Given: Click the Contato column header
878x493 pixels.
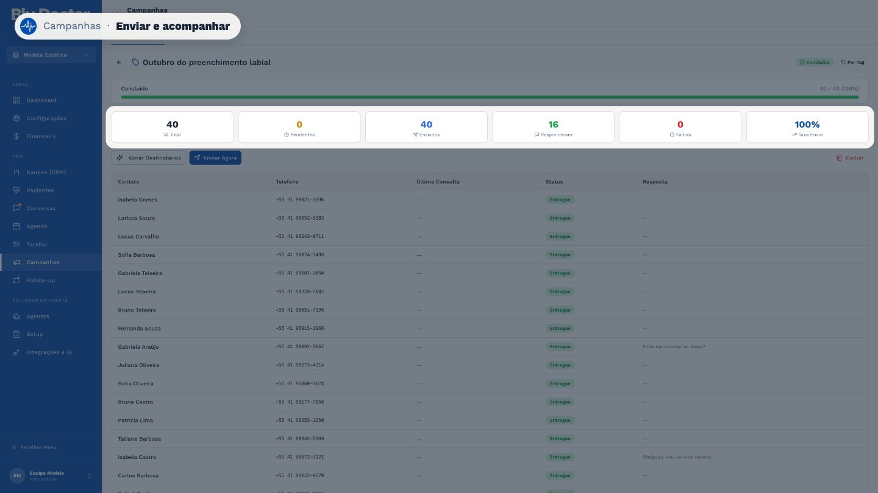Looking at the screenshot, I should [129, 182].
